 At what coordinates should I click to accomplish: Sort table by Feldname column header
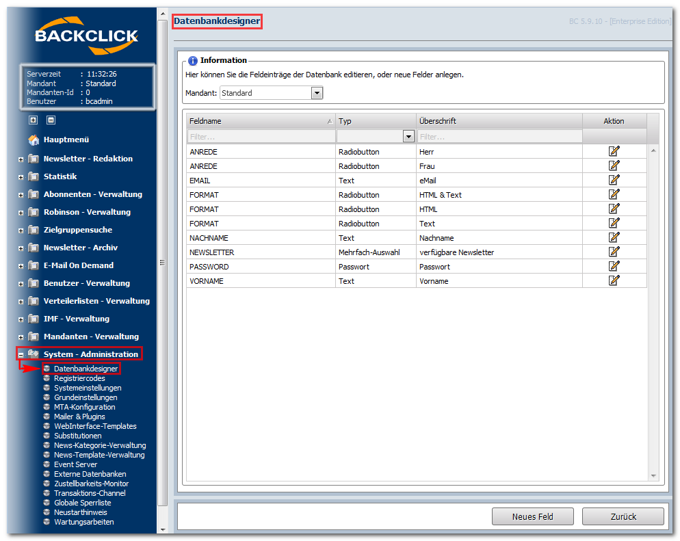point(261,121)
